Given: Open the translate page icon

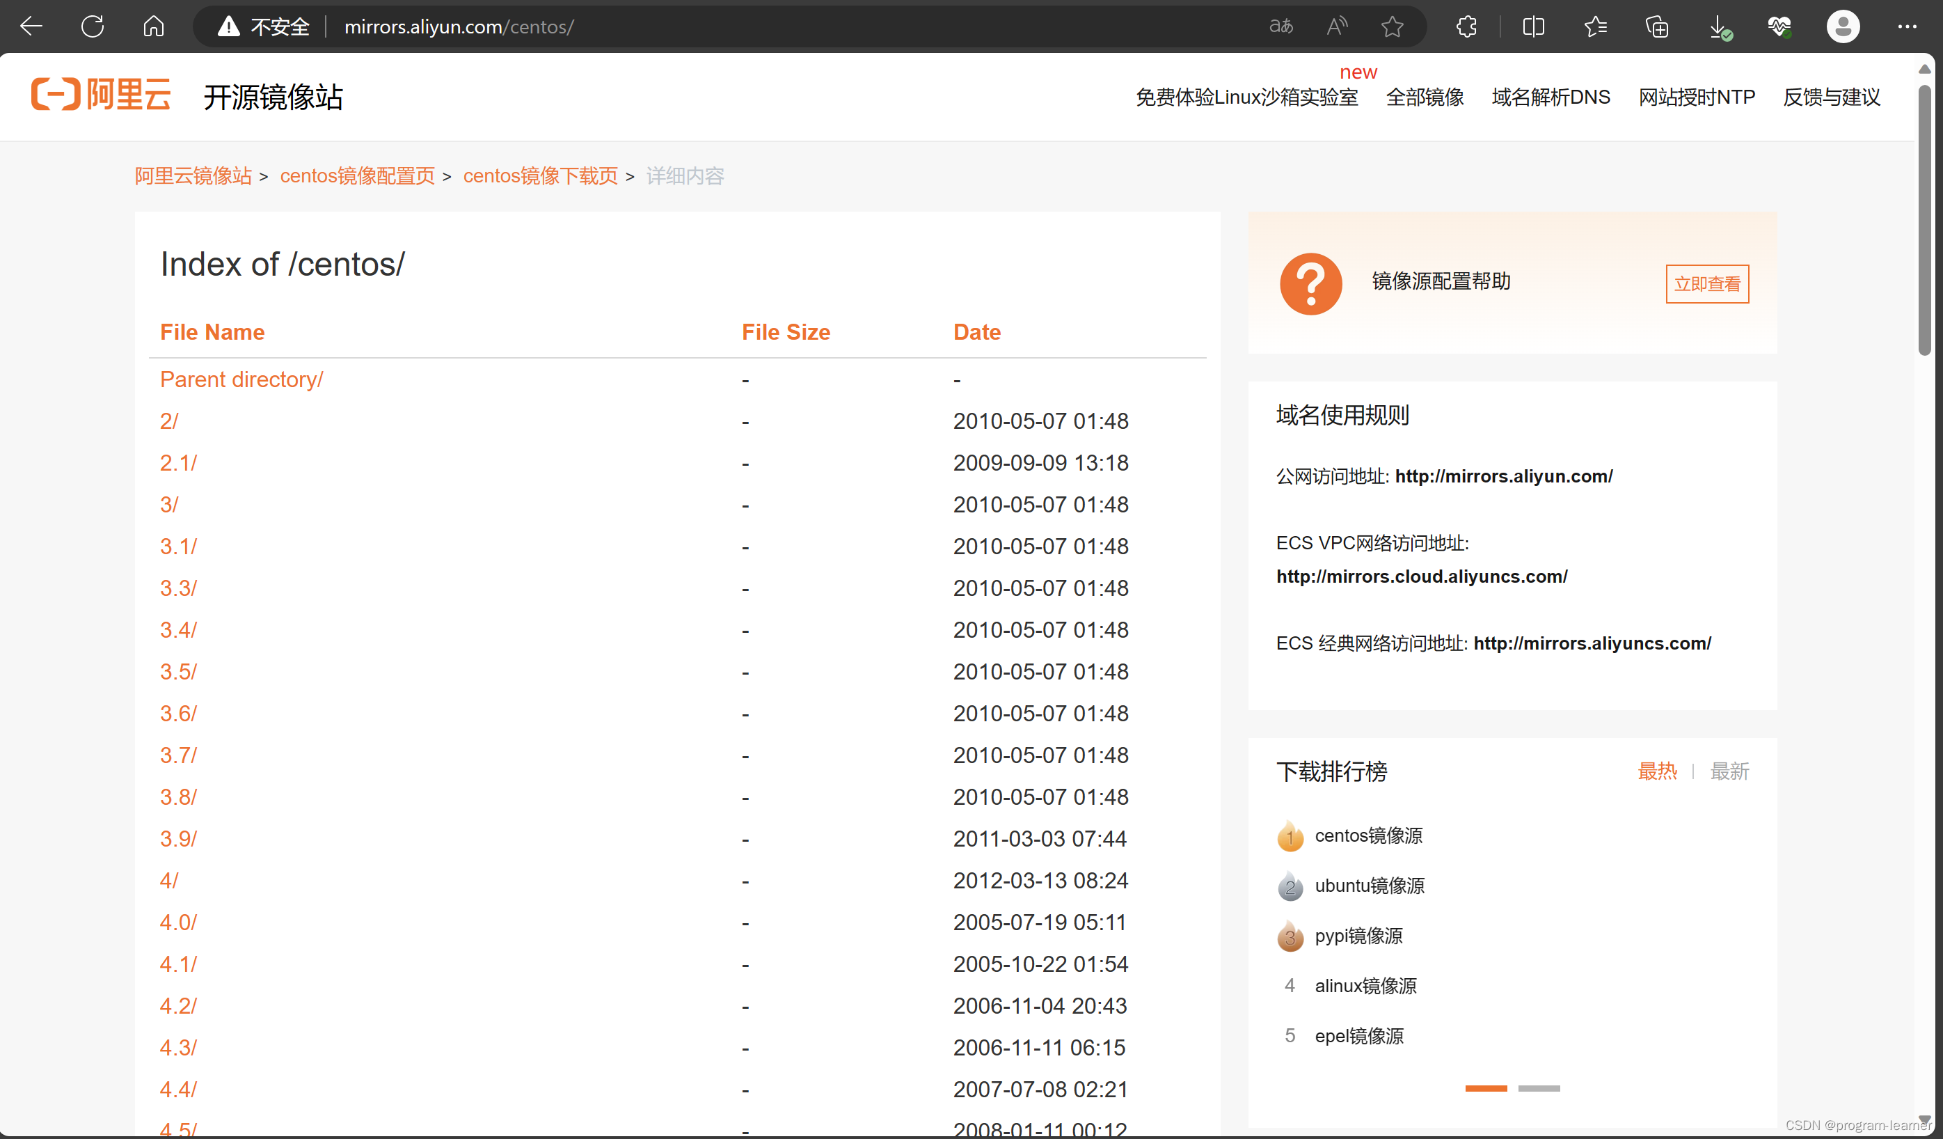Looking at the screenshot, I should coord(1280,26).
